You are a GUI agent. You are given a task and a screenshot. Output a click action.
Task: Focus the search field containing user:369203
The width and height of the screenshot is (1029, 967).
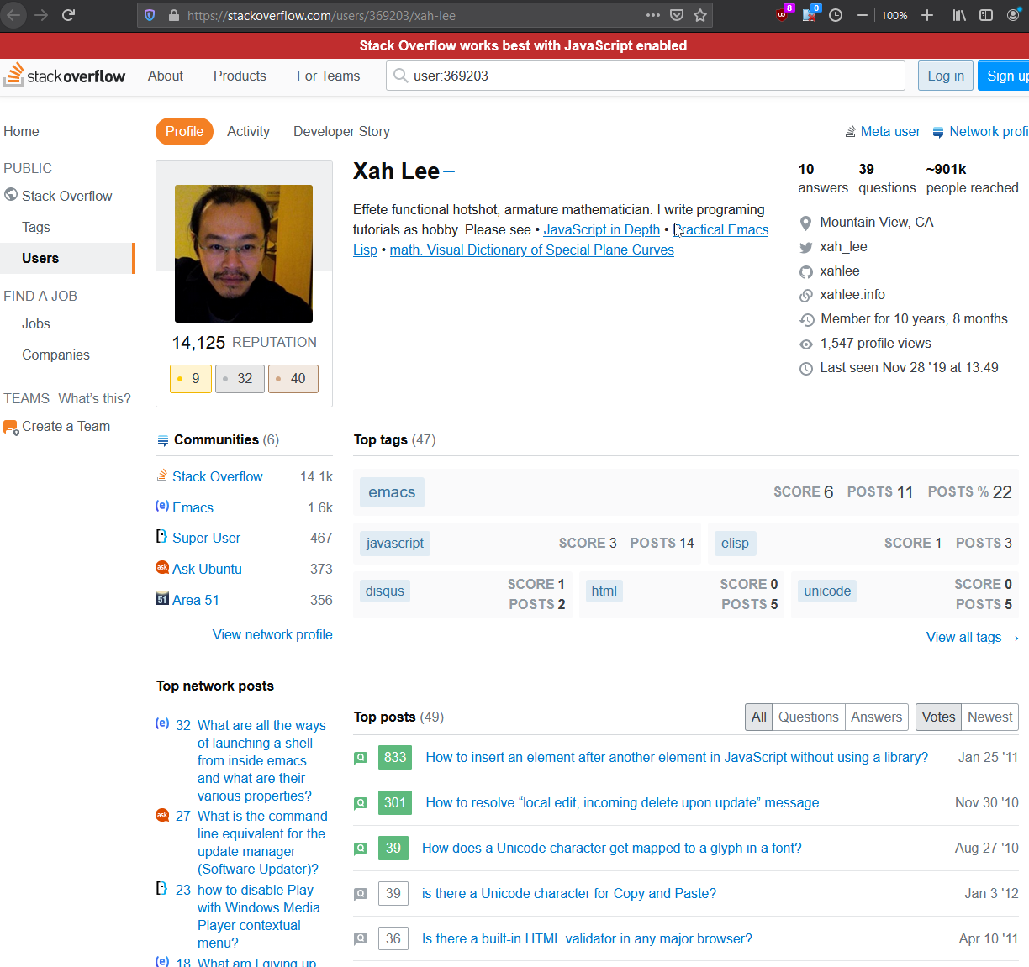pos(646,76)
